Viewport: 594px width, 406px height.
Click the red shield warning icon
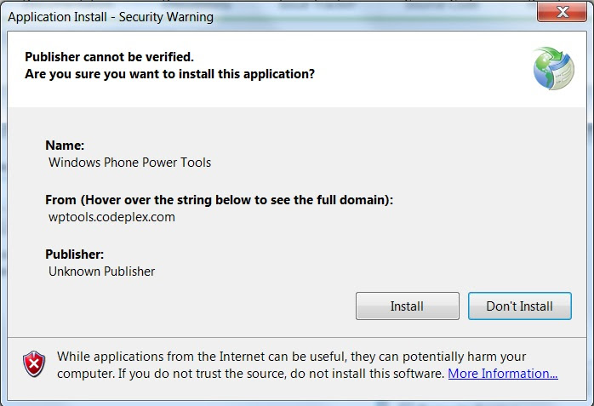[34, 365]
